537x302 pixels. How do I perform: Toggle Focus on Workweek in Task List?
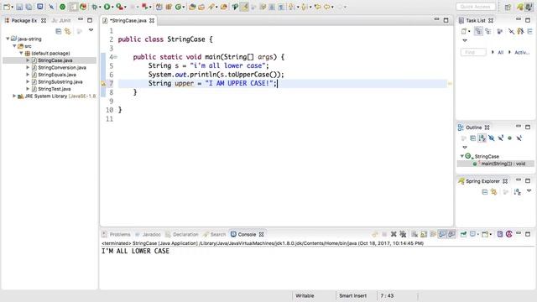point(500,31)
